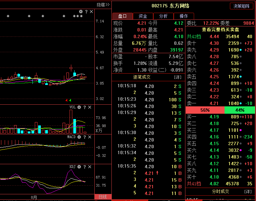The height and width of the screenshot is (201, 256).
Task: Open MACD indicator help question mark
Action: click(x=85, y=137)
